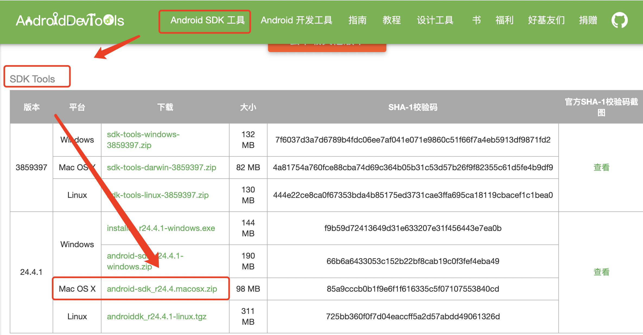Open the Android SDK 工具 menu
This screenshot has width=643, height=335.
(208, 20)
